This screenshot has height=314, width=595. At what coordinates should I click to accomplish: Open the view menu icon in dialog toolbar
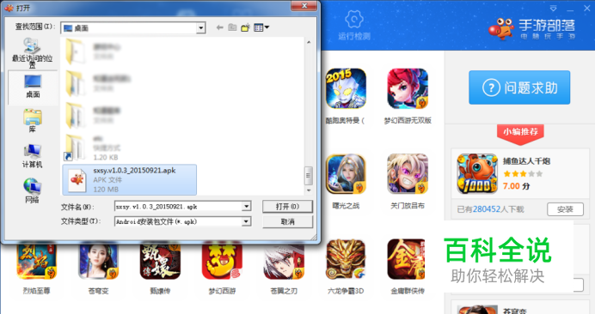[x=261, y=27]
